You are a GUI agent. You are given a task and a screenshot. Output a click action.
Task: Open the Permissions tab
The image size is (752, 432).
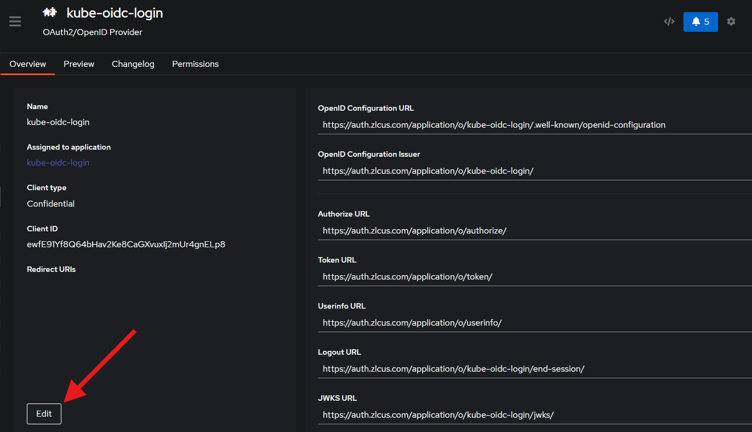195,64
